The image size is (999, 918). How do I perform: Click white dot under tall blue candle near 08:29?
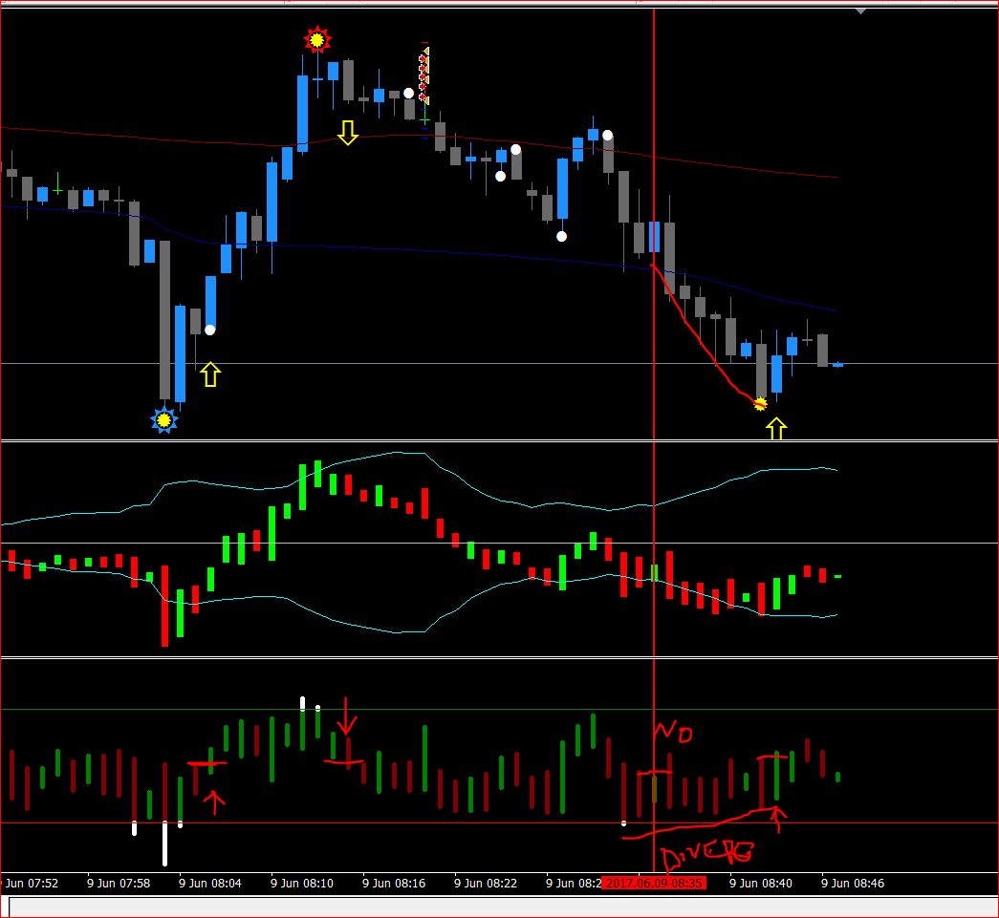pyautogui.click(x=561, y=236)
